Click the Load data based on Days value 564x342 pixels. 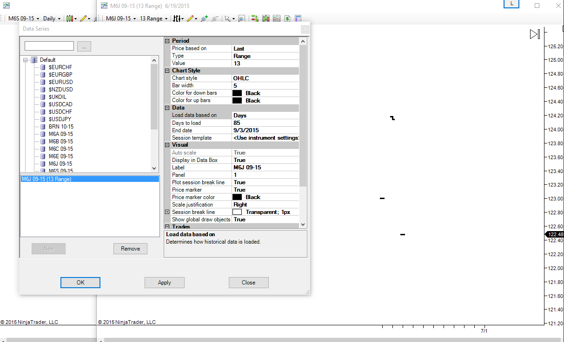tap(265, 115)
